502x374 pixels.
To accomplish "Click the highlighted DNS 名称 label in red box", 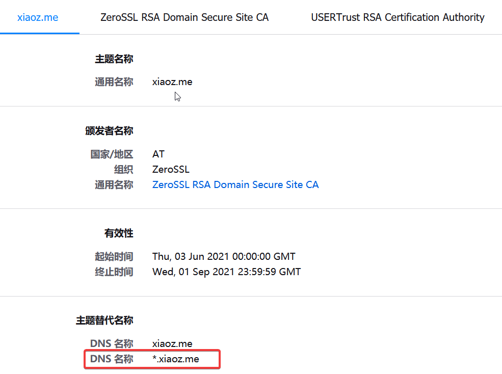I will pos(112,359).
